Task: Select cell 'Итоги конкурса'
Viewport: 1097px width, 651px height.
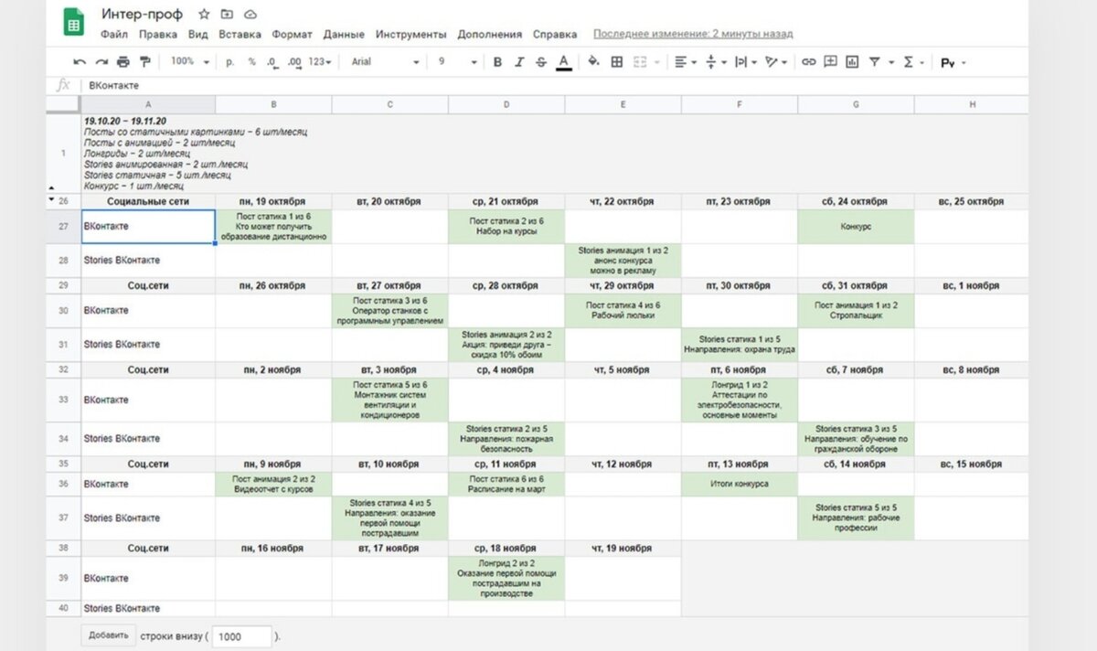Action: tap(739, 484)
